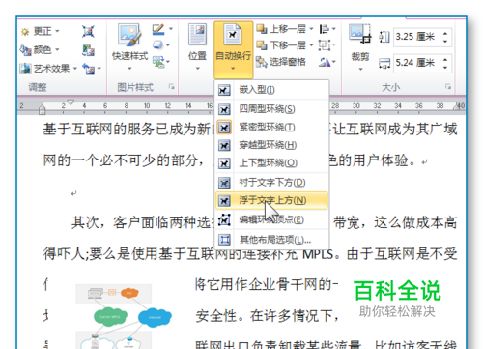The image size is (483, 349).
Task: Open the 选择窗格 selection pane
Action: point(281,62)
